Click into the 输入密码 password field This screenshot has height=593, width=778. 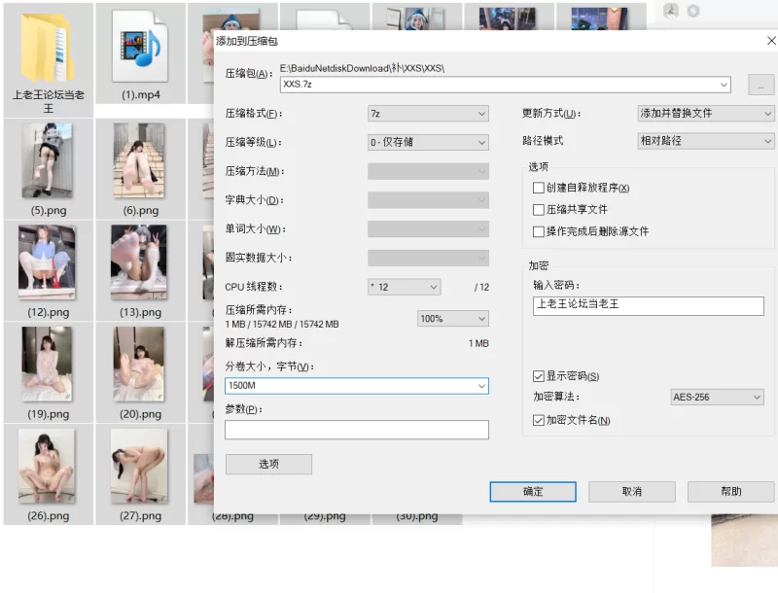[649, 306]
